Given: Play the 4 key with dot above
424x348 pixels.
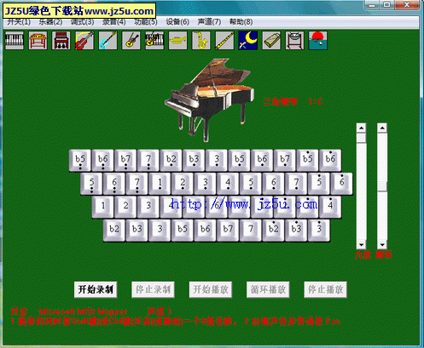Looking at the screenshot, I should coord(330,207).
